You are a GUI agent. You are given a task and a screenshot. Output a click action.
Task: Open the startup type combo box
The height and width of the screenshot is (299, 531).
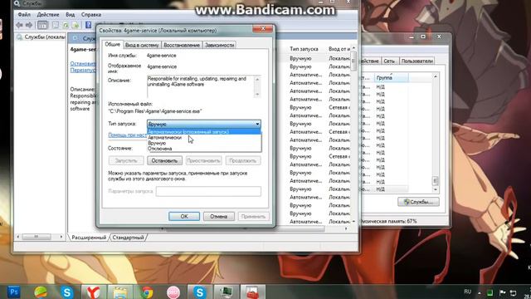click(204, 124)
